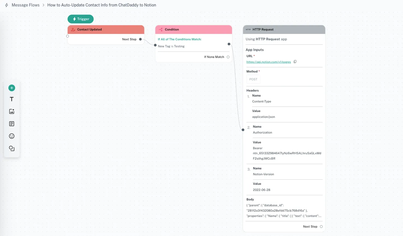Open the emoji smiley tool
Image resolution: width=403 pixels, height=236 pixels.
click(12, 136)
